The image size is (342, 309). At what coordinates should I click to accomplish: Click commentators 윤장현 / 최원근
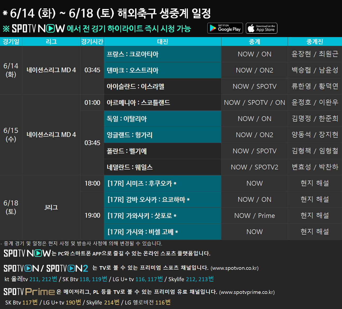(x=315, y=54)
